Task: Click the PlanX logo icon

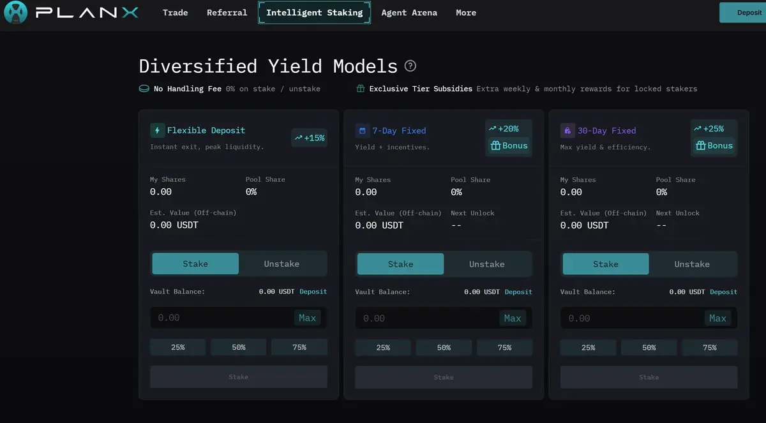Action: pyautogui.click(x=16, y=13)
